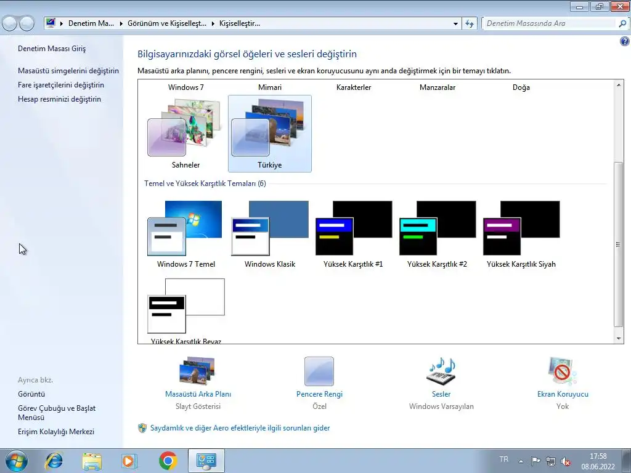Click the muted volume tray icon
Viewport: 631px width, 473px height.
tap(566, 461)
